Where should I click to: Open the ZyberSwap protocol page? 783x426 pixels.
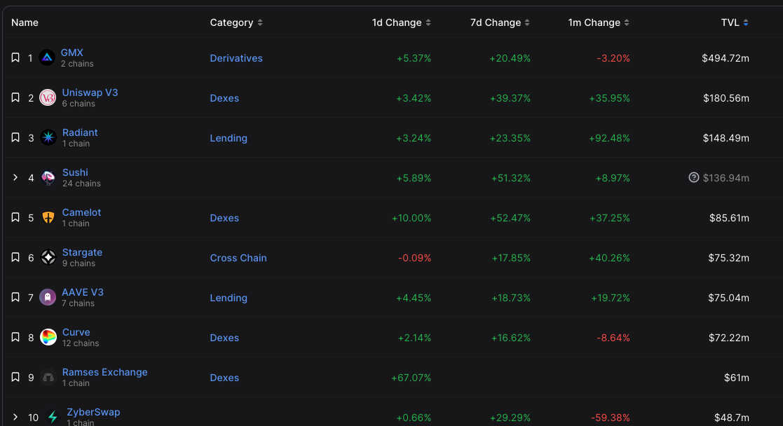[93, 412]
